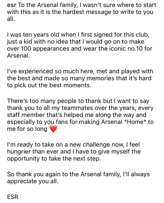164x203 pixels.
Task: Click the 'me for so long' text
Action: click(27, 129)
